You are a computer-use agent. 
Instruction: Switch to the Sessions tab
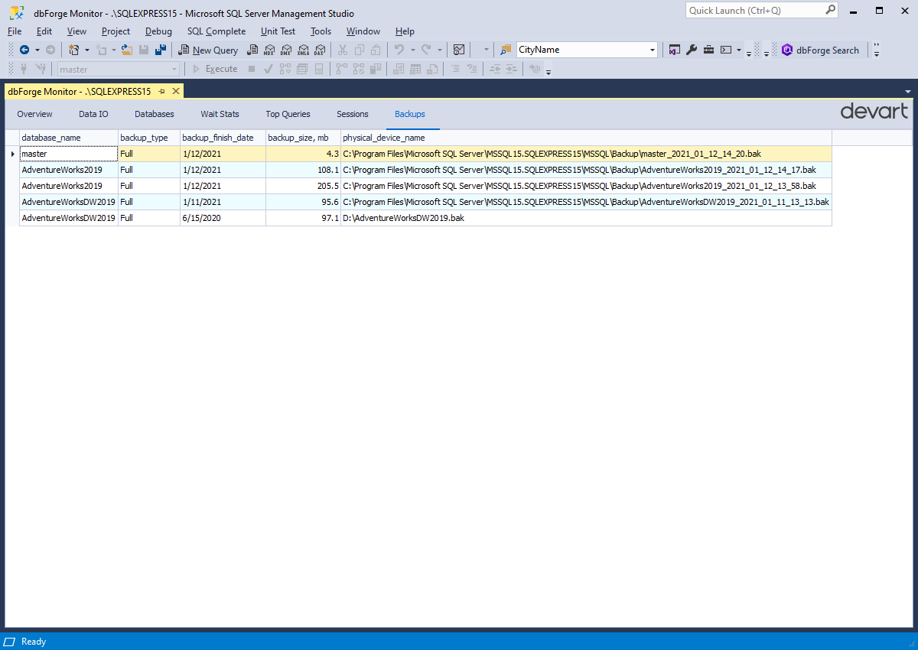[352, 113]
